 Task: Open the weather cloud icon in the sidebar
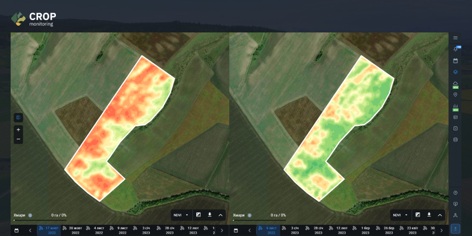pyautogui.click(x=455, y=83)
